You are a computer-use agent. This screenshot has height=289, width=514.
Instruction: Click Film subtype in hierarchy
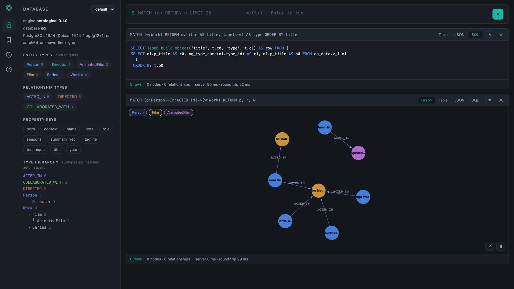coord(37,215)
